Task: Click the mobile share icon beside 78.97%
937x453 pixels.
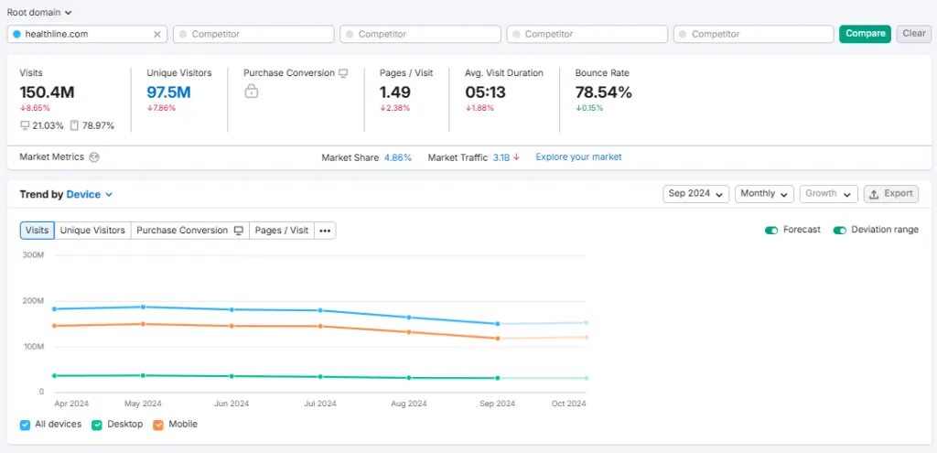Action: (x=74, y=125)
